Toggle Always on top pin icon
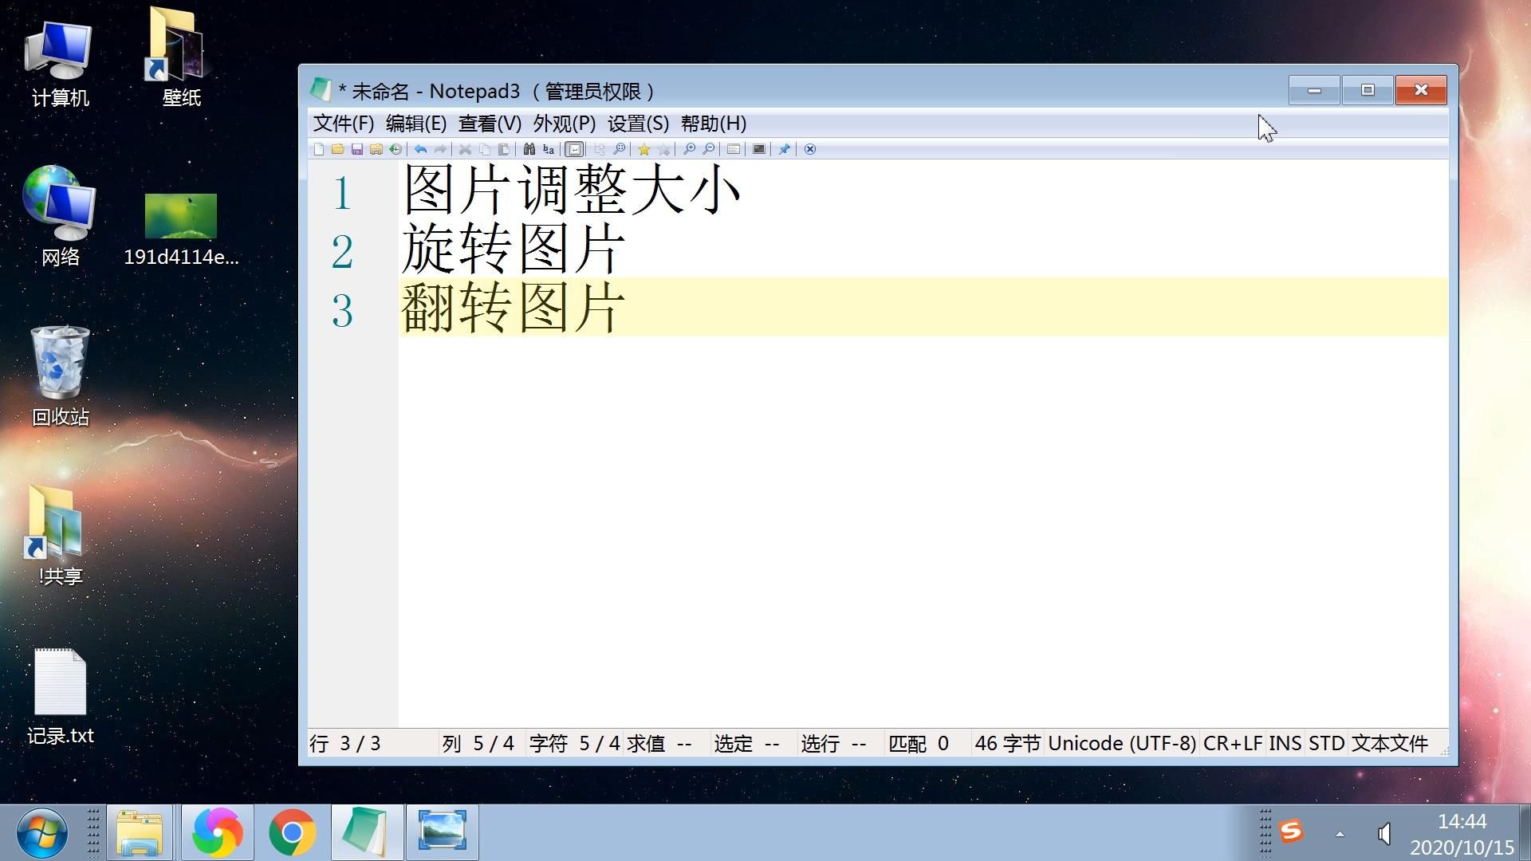The width and height of the screenshot is (1531, 861). [x=784, y=149]
